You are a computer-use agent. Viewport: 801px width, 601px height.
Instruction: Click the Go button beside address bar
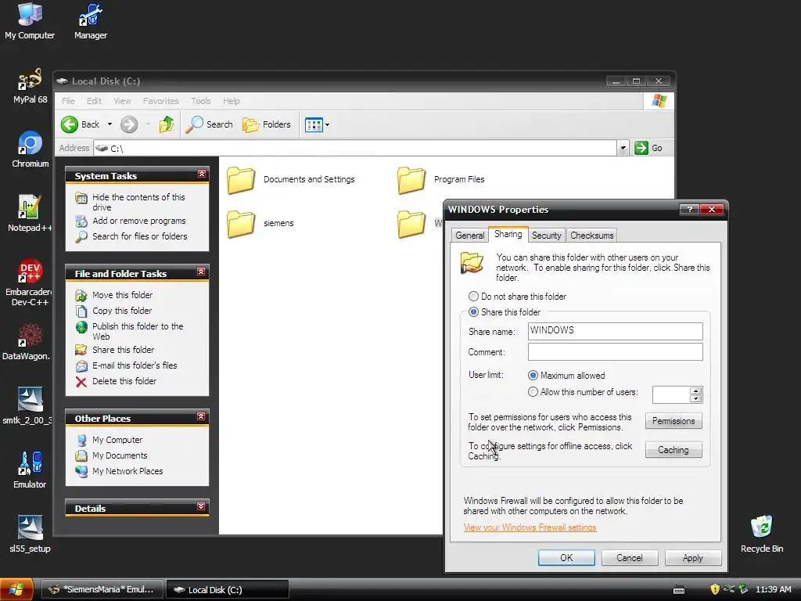click(x=648, y=148)
